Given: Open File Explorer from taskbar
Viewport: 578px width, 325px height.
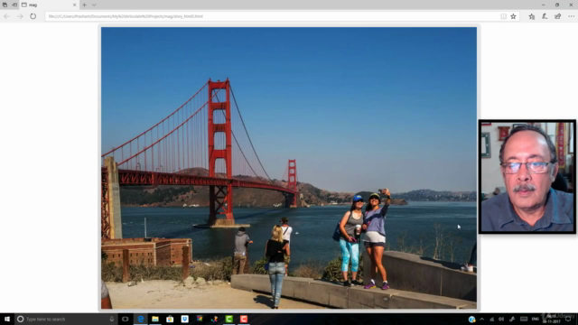Looking at the screenshot, I should [155, 319].
